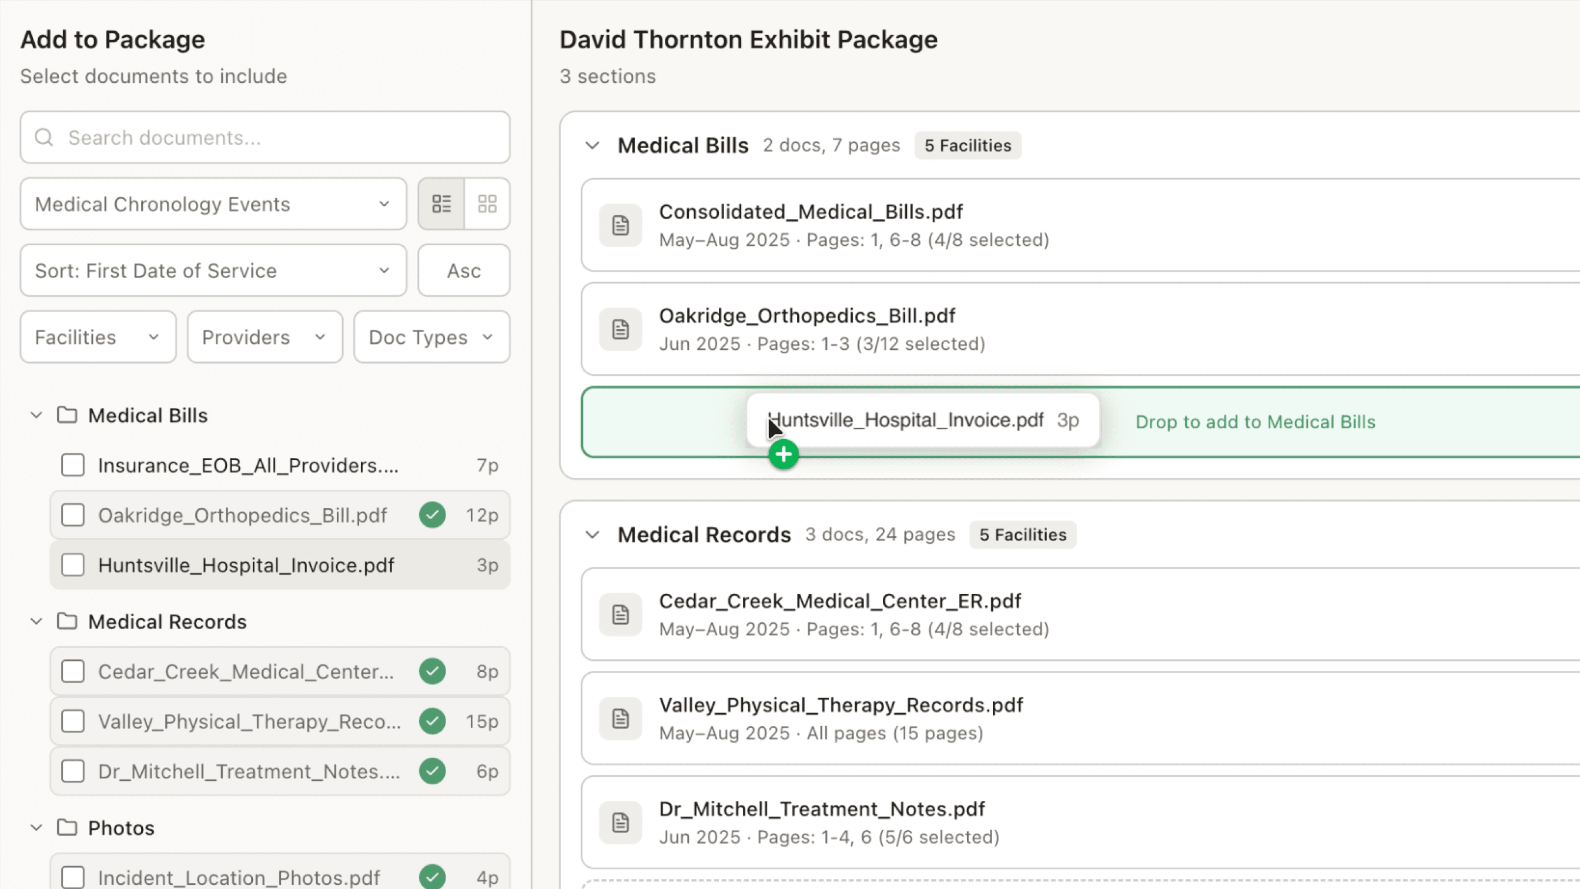Click the 5 Facilities badge on Medical Records
Screen dimensions: 1580x889
pyautogui.click(x=1022, y=534)
